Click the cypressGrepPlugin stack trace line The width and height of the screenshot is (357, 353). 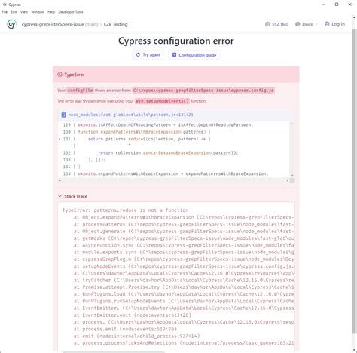pos(184,259)
